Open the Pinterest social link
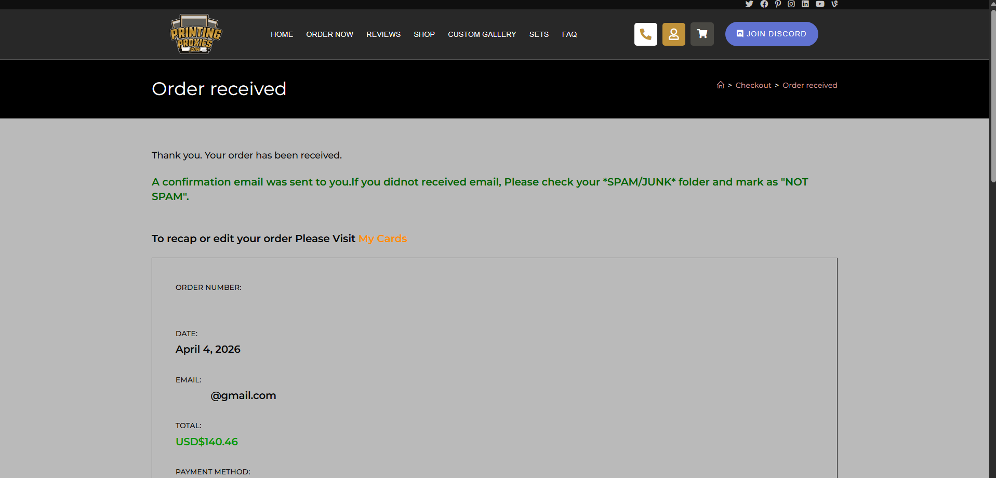 (778, 4)
